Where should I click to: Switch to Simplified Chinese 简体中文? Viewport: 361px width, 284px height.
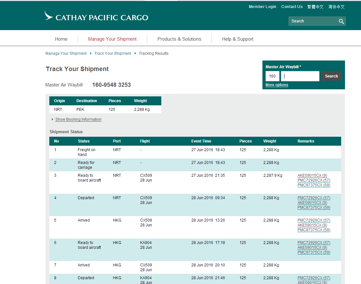[336, 7]
